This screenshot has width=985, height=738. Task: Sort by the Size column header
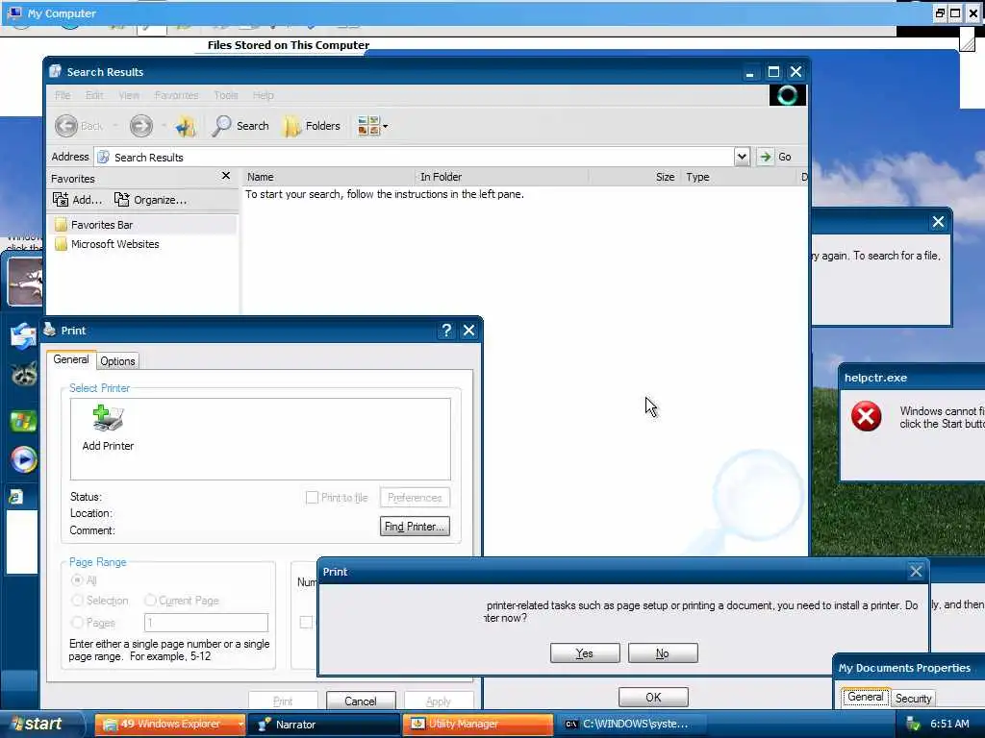[x=635, y=177]
